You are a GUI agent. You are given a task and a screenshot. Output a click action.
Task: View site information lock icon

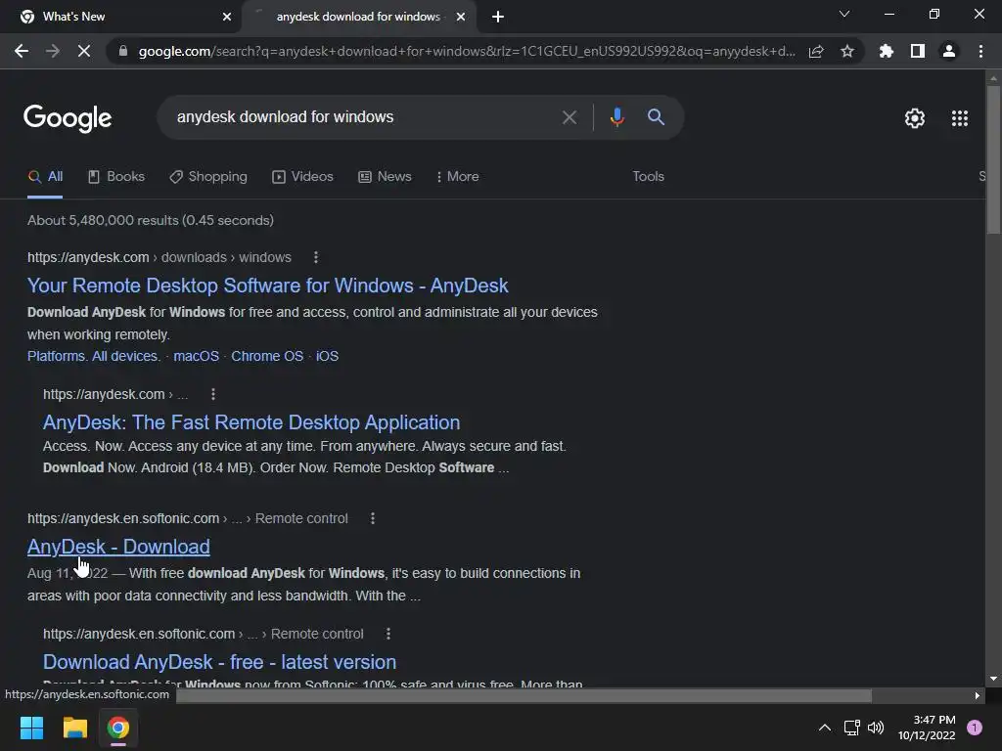pos(123,51)
